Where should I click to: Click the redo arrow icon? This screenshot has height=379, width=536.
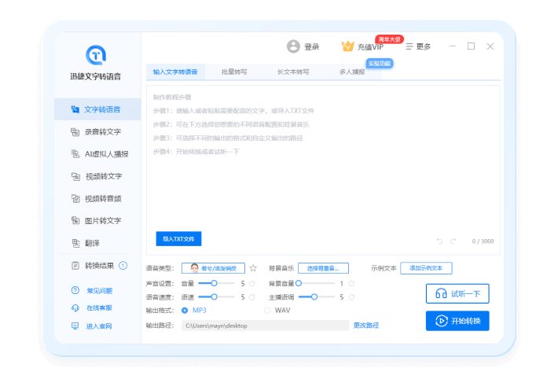(x=453, y=241)
